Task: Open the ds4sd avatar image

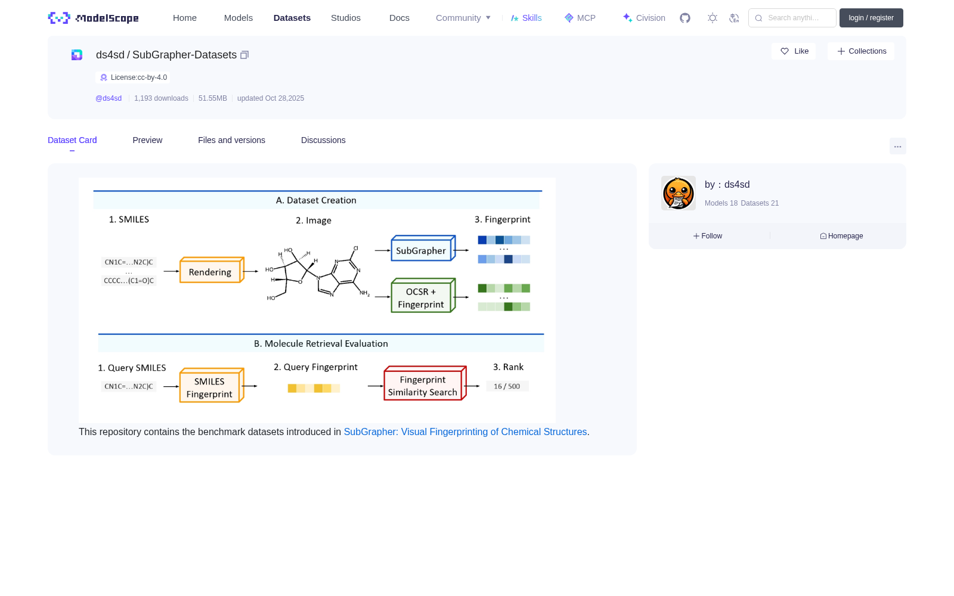Action: (x=679, y=193)
